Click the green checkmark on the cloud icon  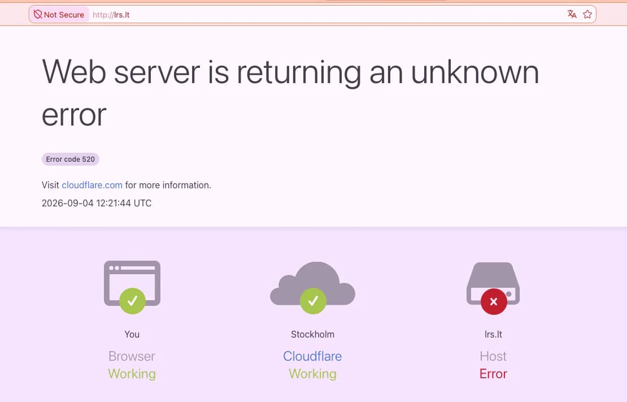point(313,301)
